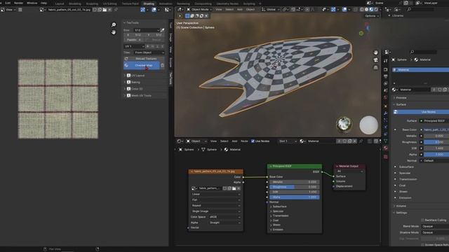Click search field in properties editor
The width and height of the screenshot is (449, 252).
click(x=423, y=52)
